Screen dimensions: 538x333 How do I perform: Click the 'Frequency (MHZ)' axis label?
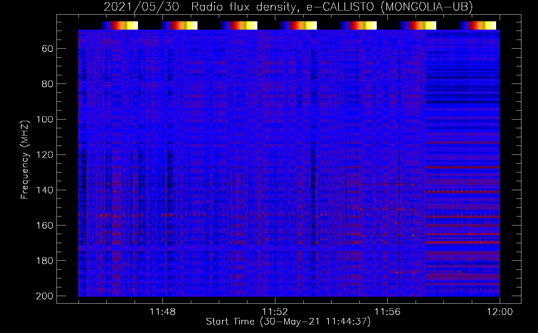[25, 160]
